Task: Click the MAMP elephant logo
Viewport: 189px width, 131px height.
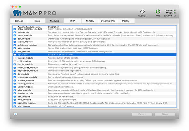Action: click(x=17, y=13)
